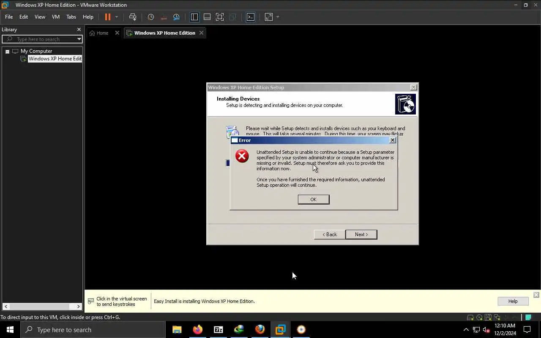Click the Revert to snapshot toolbar icon
The image size is (541, 338).
pyautogui.click(x=164, y=17)
